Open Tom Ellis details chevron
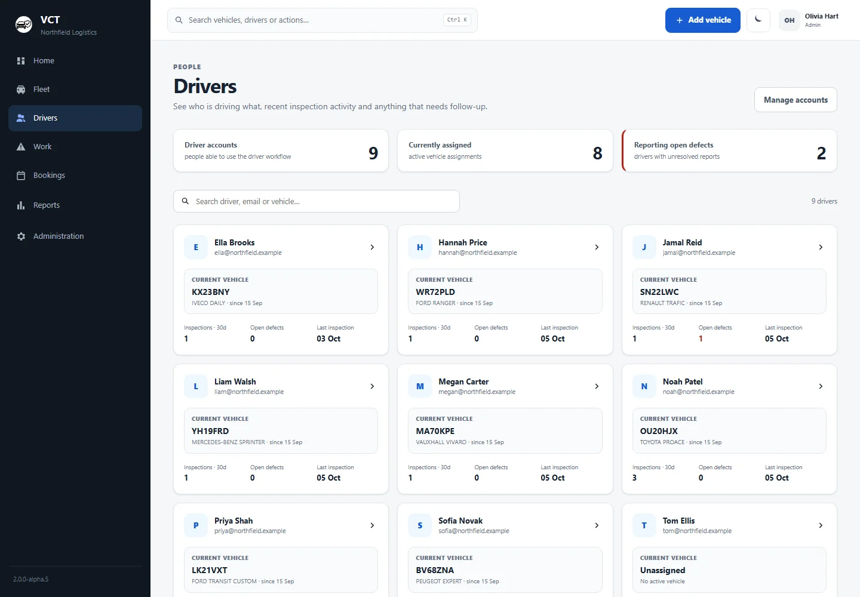This screenshot has width=860, height=597. point(821,525)
